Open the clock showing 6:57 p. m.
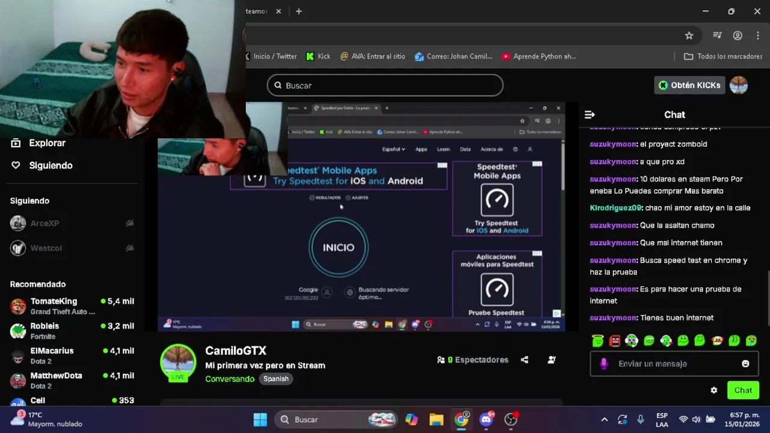This screenshot has height=433, width=770. click(742, 419)
